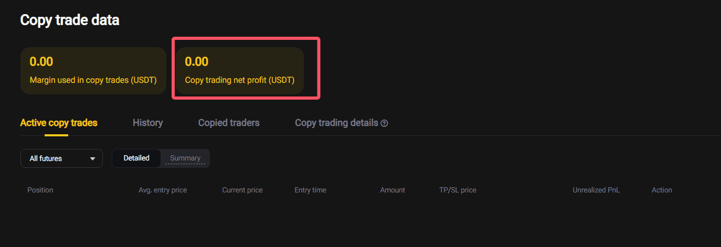Click the Entry time column header
Screen dimensions: 721x247
[x=310, y=190]
